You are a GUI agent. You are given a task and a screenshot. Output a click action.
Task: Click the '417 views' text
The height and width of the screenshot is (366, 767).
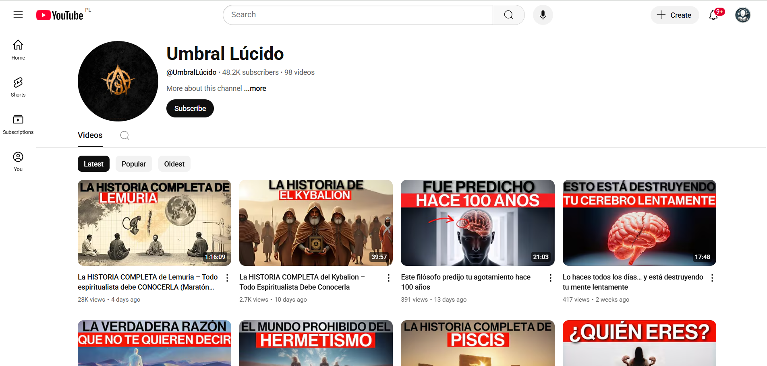[576, 300]
